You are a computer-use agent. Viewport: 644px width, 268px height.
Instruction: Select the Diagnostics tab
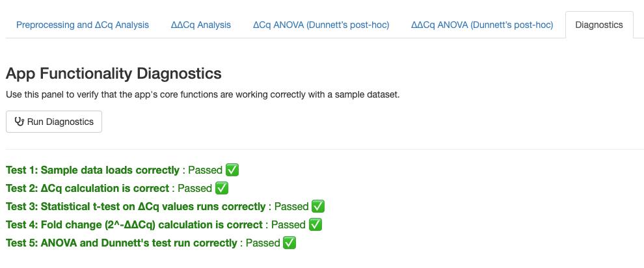click(599, 25)
